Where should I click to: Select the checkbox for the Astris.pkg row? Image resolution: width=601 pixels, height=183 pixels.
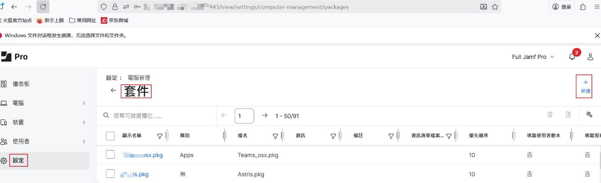[110, 174]
